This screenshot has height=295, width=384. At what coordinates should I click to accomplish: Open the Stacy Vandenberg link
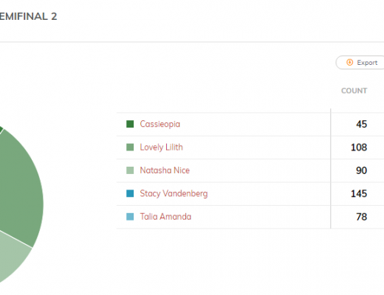174,193
